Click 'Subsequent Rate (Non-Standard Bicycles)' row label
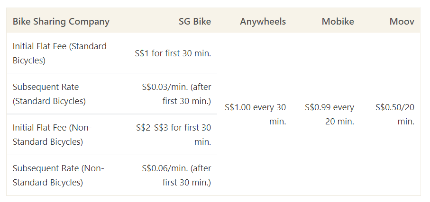Image resolution: width=430 pixels, height=202 pixels. [58, 175]
